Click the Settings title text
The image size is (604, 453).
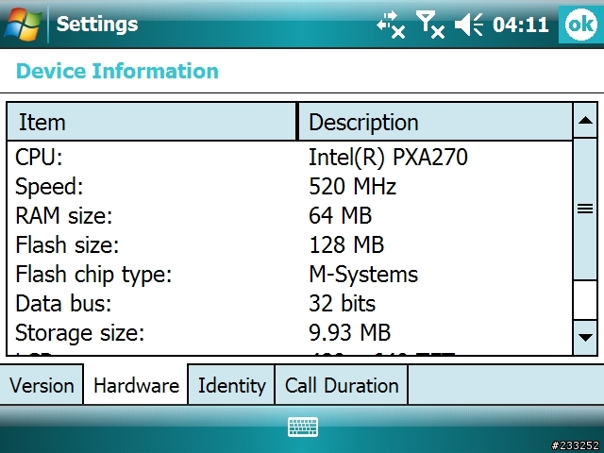click(x=97, y=25)
